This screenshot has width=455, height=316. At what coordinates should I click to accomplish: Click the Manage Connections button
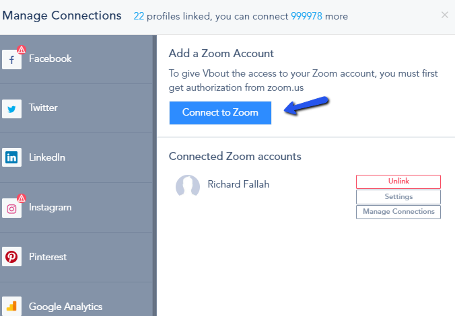coord(398,212)
